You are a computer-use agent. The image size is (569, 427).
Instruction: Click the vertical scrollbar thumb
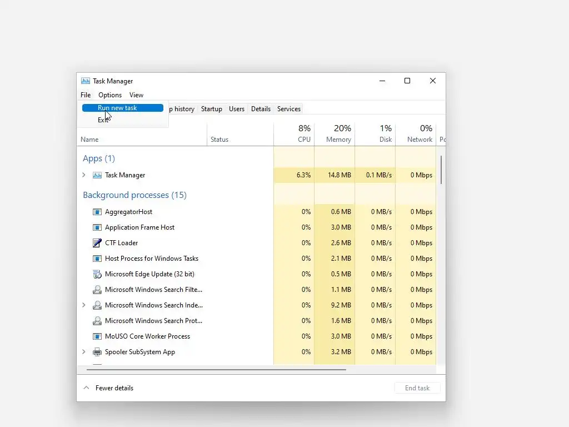pyautogui.click(x=441, y=170)
